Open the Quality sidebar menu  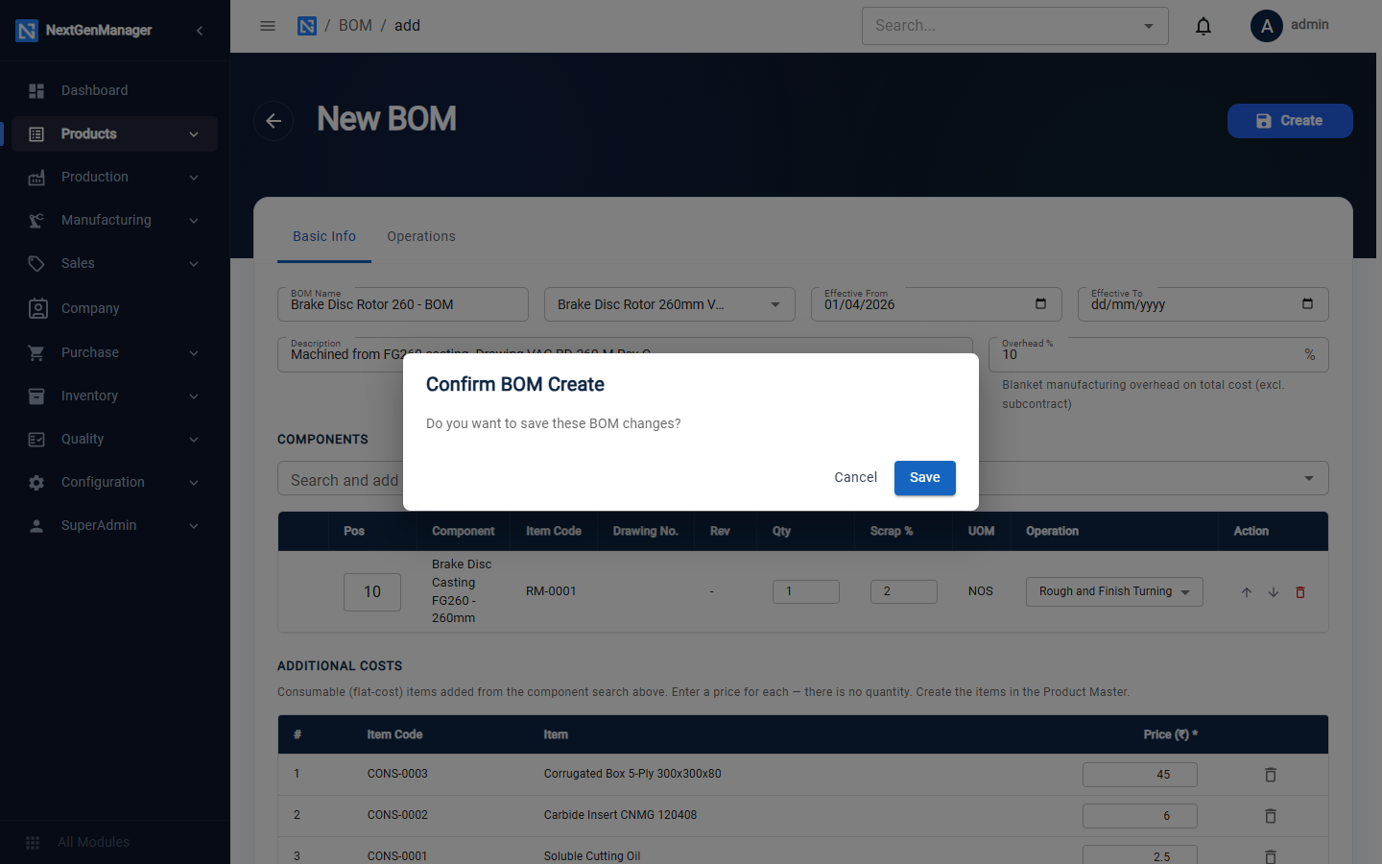pos(115,440)
